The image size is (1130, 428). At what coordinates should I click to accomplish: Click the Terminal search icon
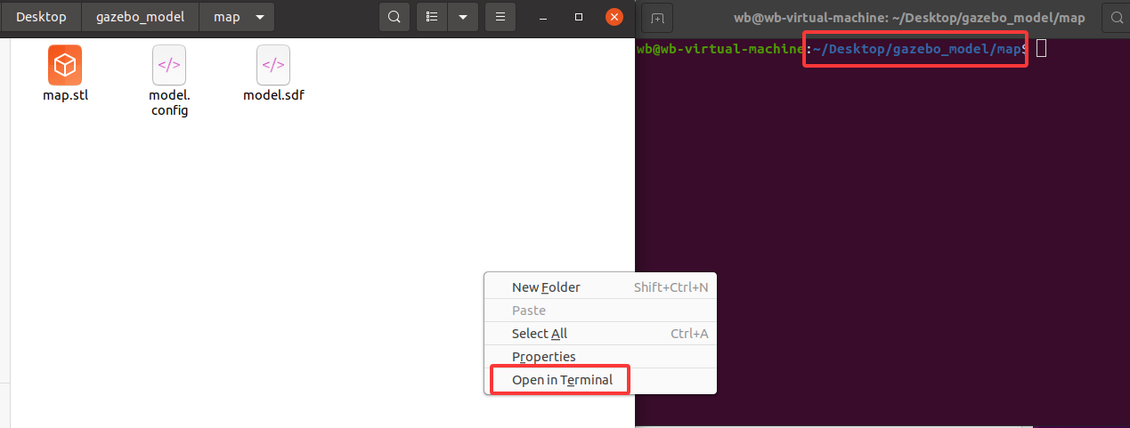pyautogui.click(x=1117, y=18)
